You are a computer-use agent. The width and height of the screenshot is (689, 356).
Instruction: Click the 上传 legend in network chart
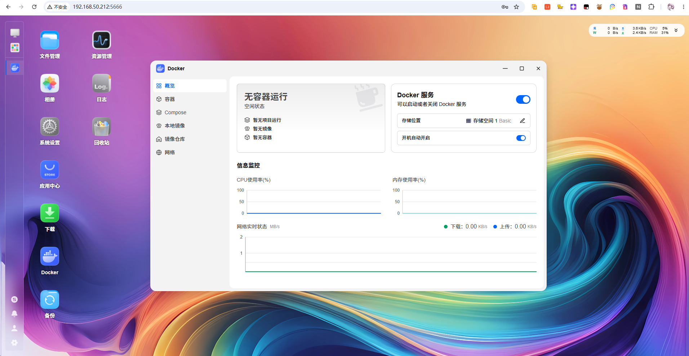(515, 227)
